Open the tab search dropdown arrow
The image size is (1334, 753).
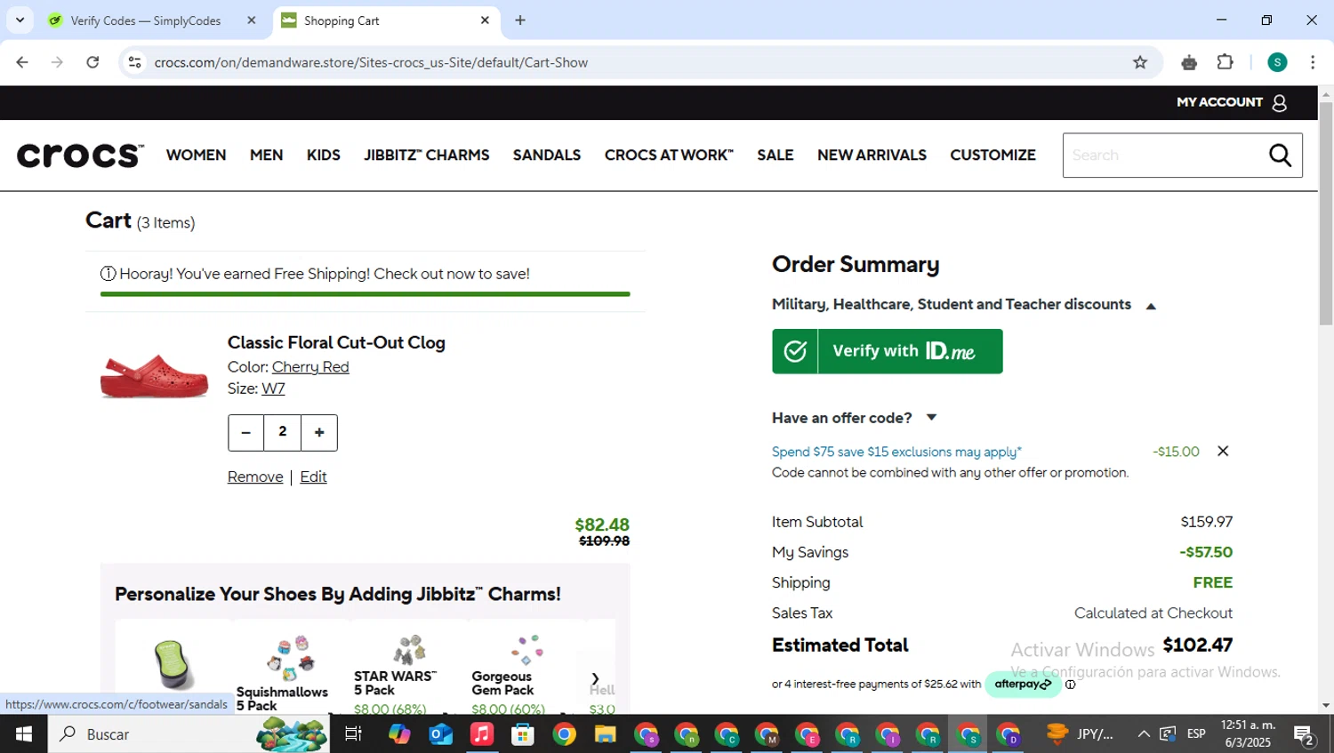20,20
